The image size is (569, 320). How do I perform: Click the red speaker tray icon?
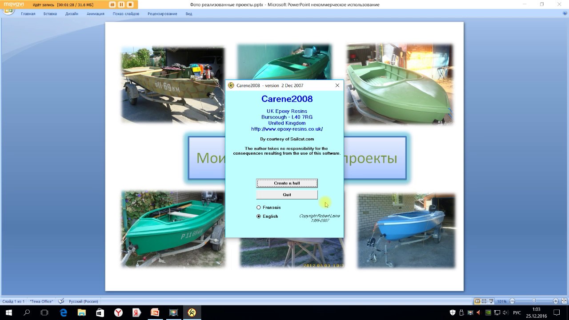479,312
